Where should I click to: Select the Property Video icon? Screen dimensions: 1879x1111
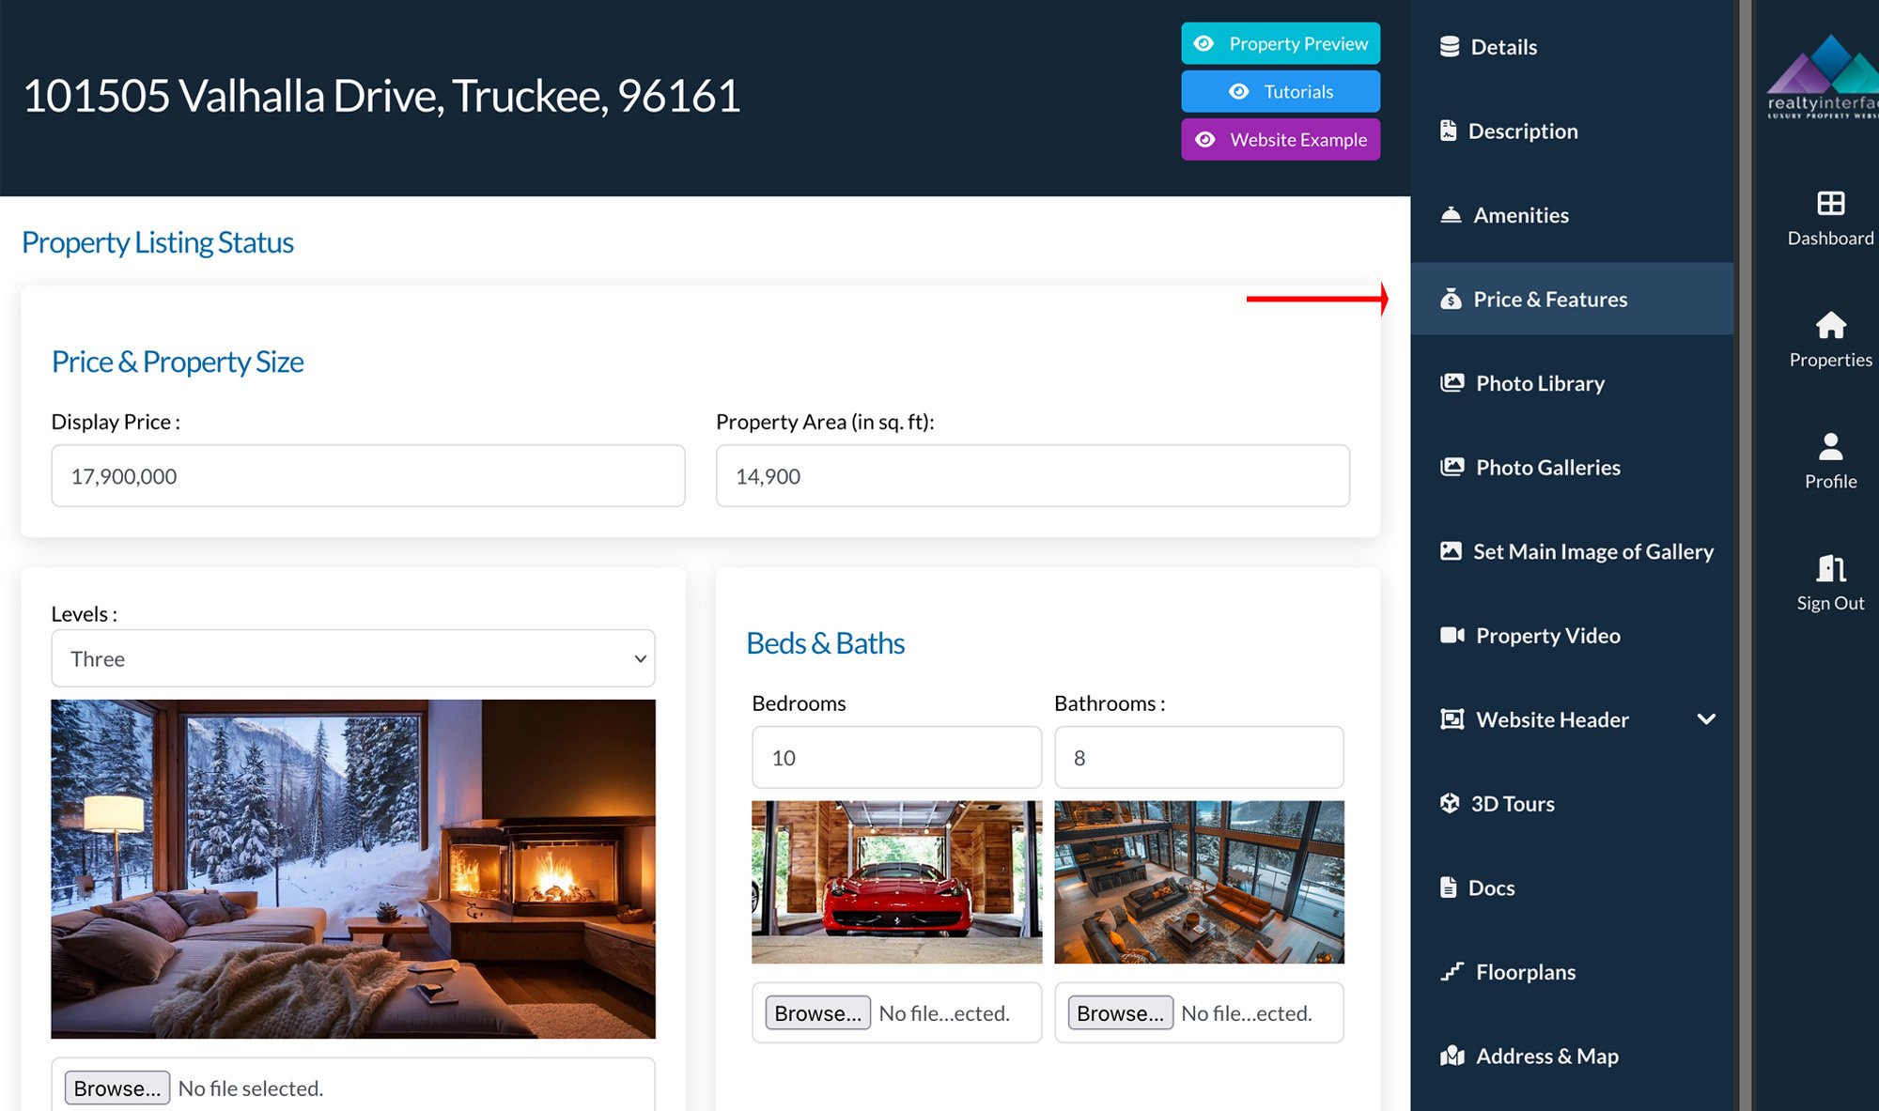1452,635
